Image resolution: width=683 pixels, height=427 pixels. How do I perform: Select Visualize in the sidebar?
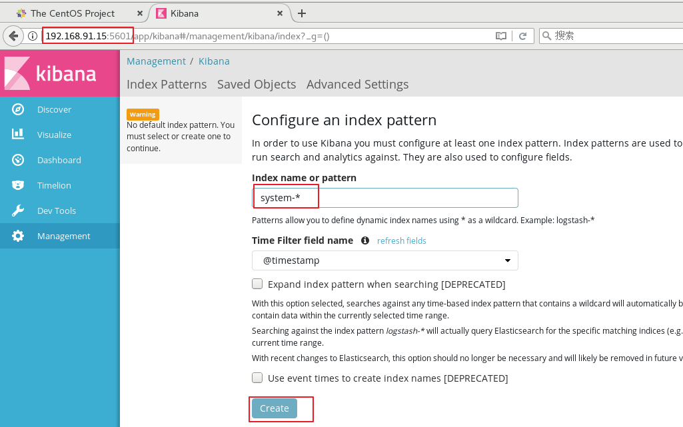click(60, 135)
